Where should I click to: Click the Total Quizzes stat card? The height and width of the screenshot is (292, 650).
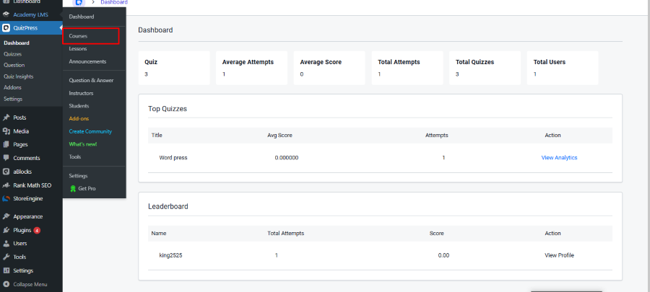coord(482,68)
